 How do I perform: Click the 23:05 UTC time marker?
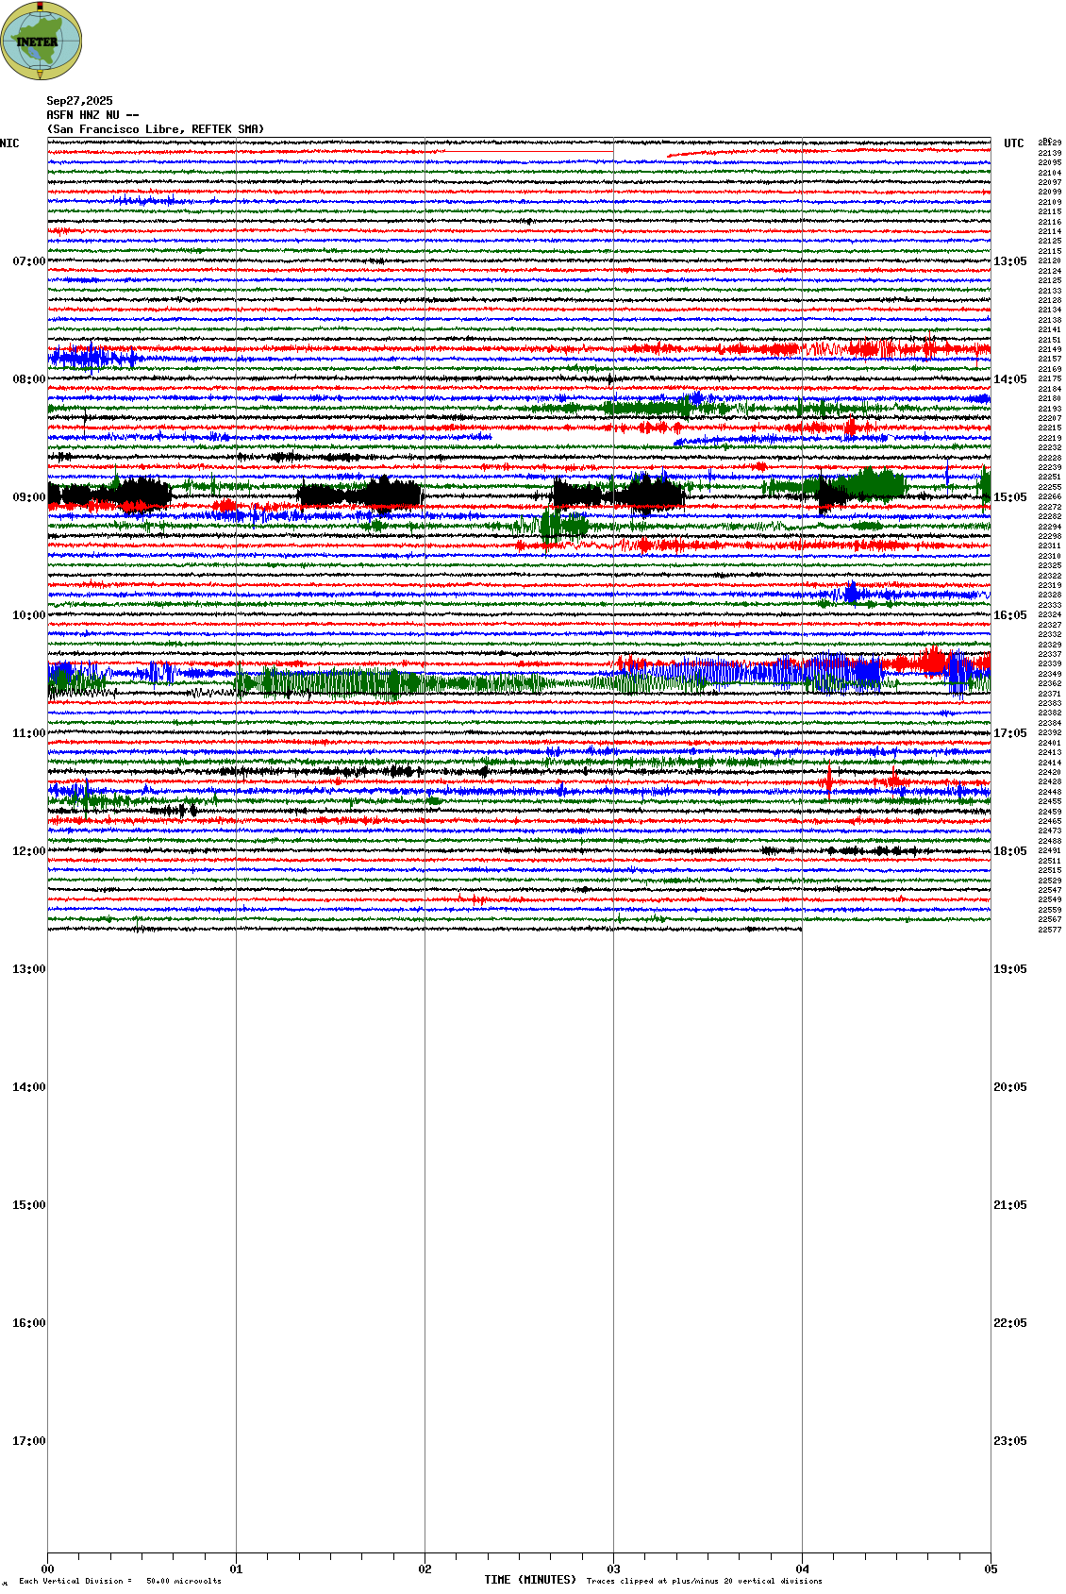pyautogui.click(x=1009, y=1441)
